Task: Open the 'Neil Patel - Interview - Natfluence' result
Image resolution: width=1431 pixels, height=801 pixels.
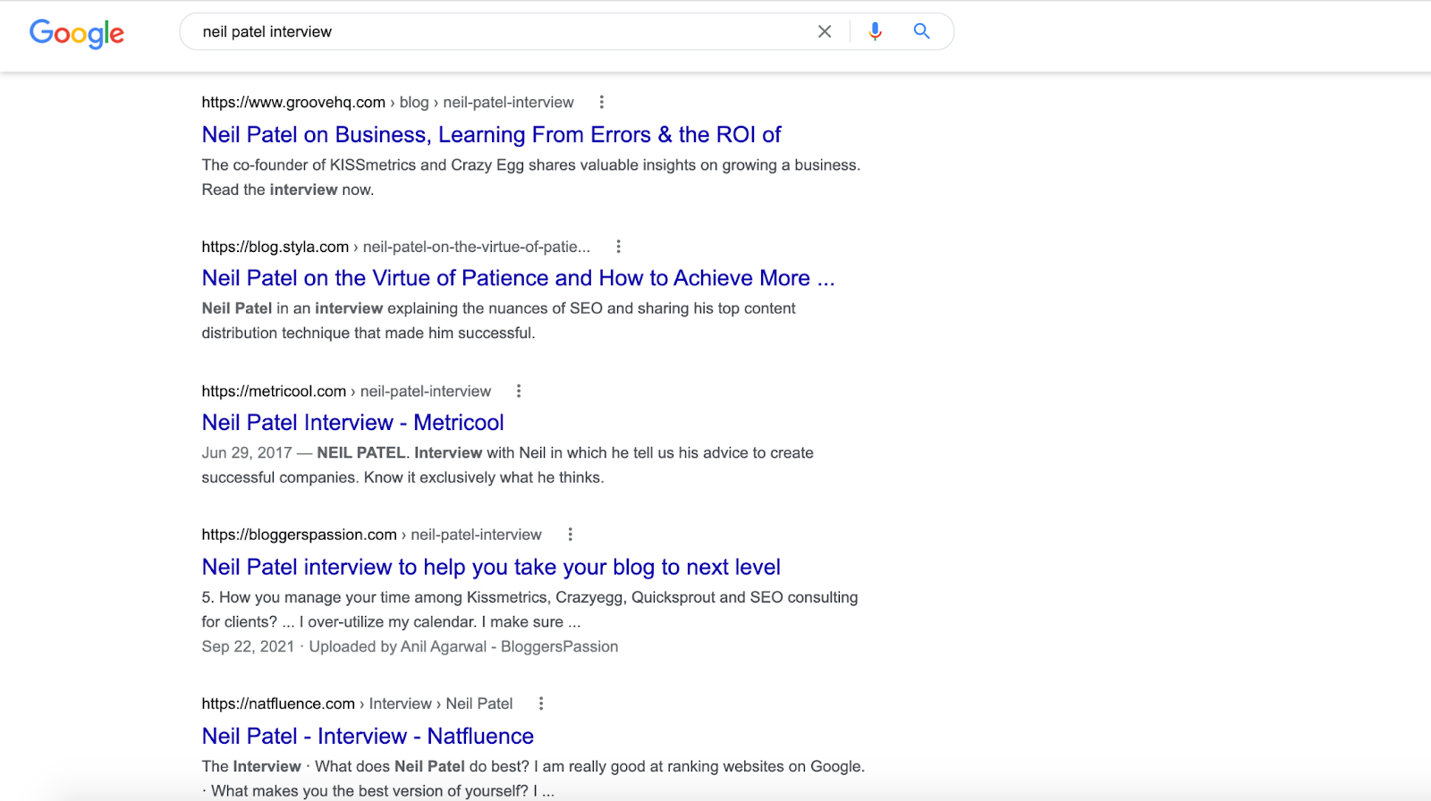Action: coord(368,737)
